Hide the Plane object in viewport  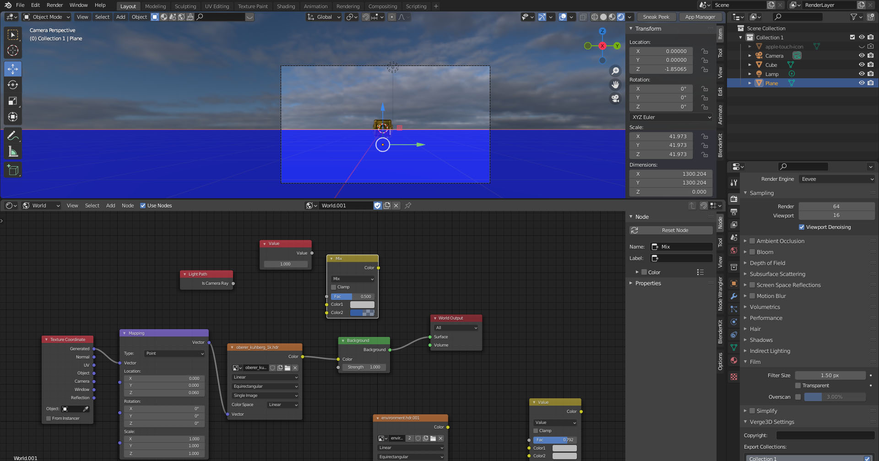point(862,83)
